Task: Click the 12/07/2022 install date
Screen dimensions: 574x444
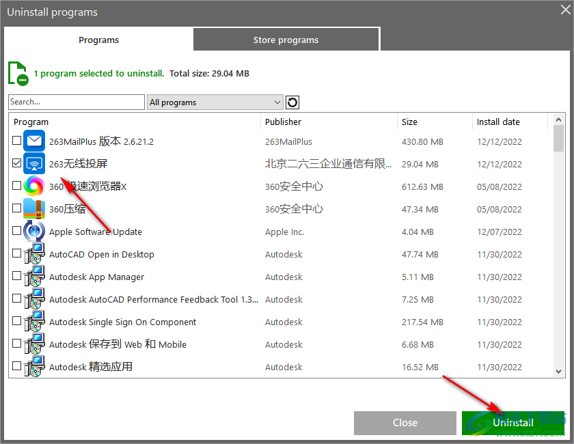Action: [500, 232]
